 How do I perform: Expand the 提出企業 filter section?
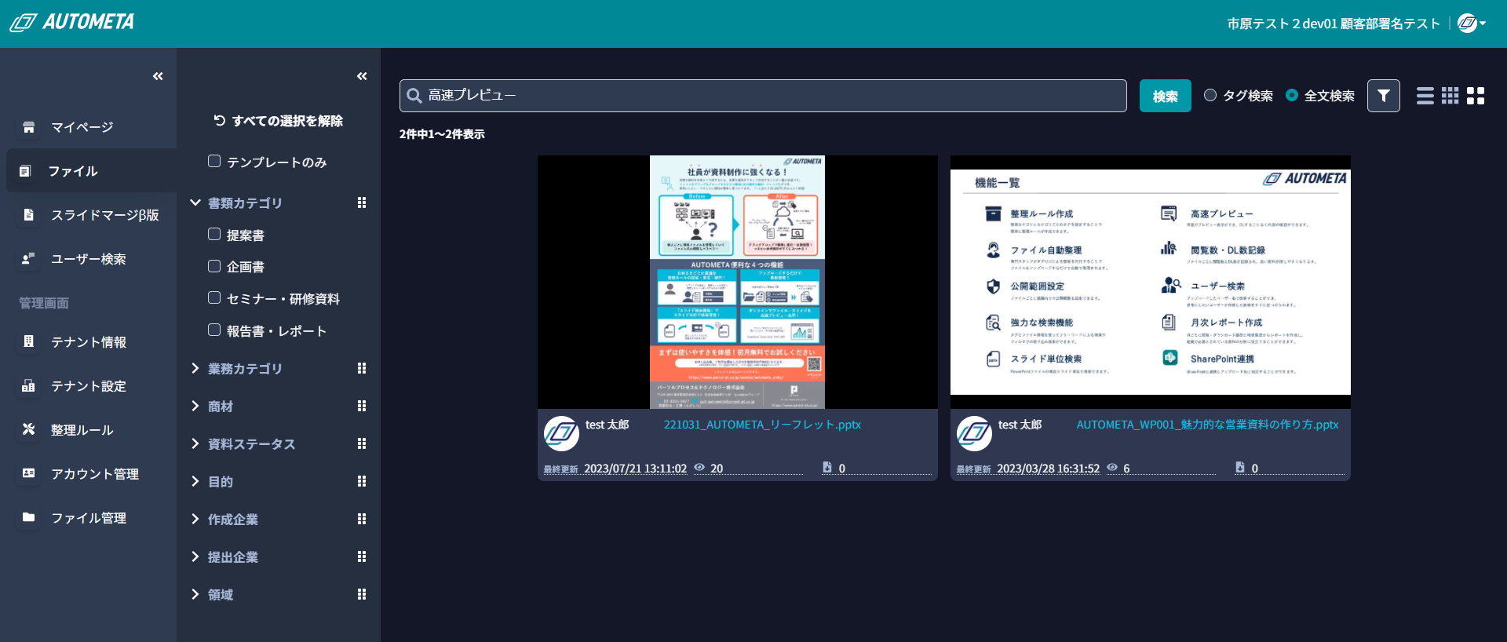click(195, 556)
